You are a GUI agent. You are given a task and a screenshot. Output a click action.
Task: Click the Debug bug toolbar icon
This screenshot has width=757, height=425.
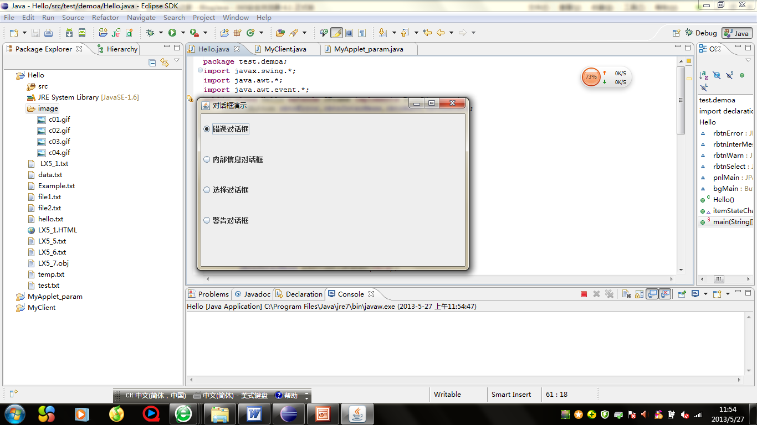[150, 33]
